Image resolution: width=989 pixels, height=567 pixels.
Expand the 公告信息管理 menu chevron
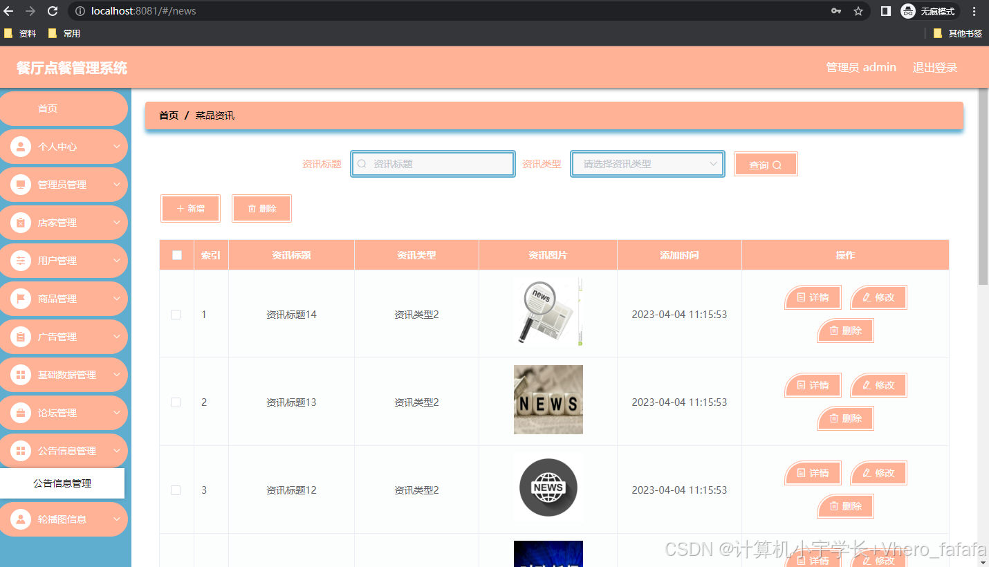118,450
